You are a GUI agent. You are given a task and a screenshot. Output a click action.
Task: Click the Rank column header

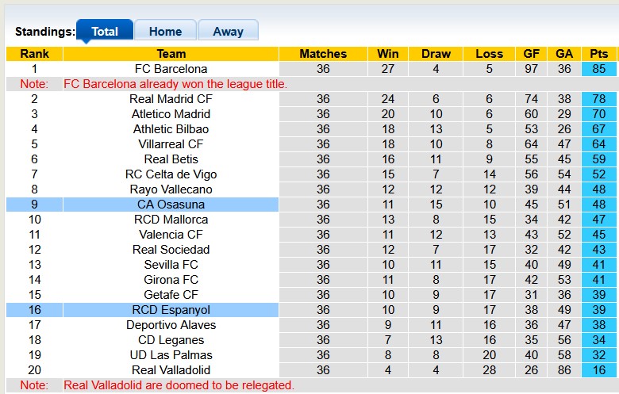point(34,54)
